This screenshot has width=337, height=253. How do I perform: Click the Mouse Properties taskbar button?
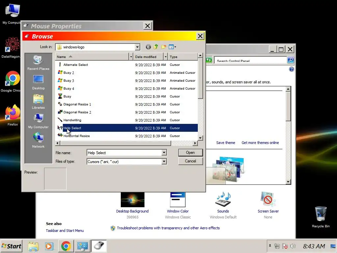click(x=99, y=246)
